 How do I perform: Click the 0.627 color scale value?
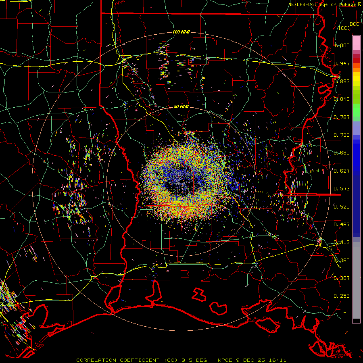coord(342,171)
